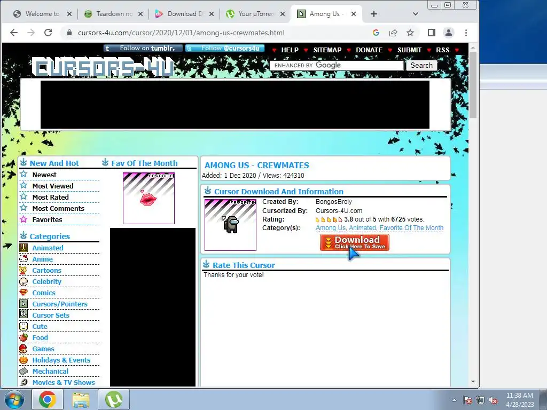The height and width of the screenshot is (410, 547).
Task: Share this page using share icon
Action: [x=393, y=33]
